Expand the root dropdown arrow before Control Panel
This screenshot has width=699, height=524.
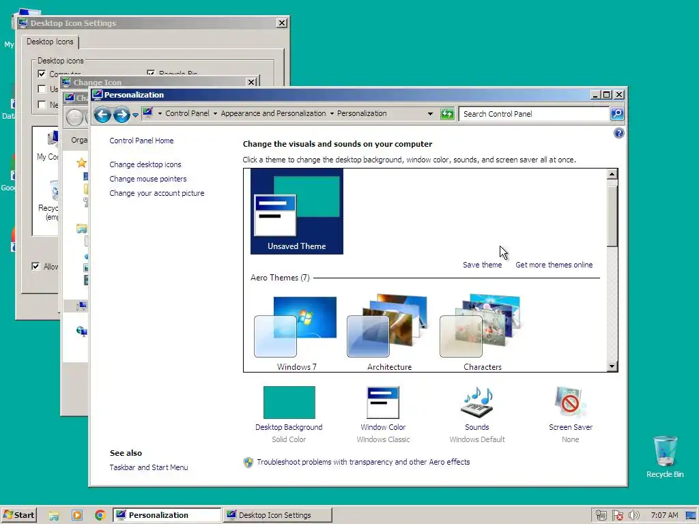coord(160,114)
